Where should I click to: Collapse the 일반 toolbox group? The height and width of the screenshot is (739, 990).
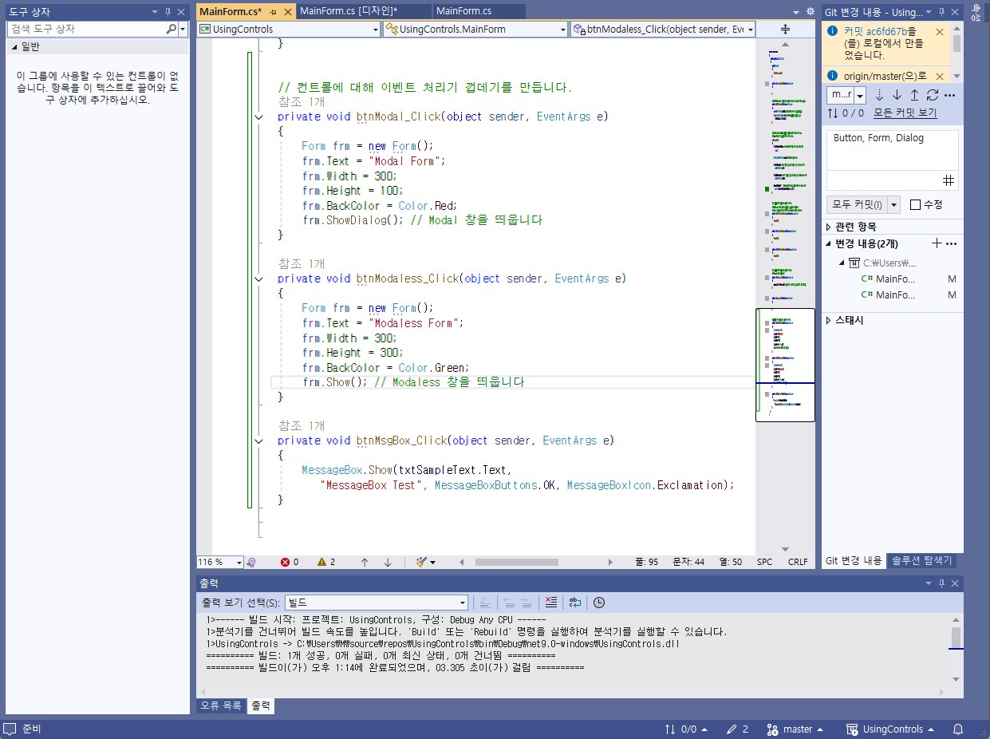click(x=14, y=46)
